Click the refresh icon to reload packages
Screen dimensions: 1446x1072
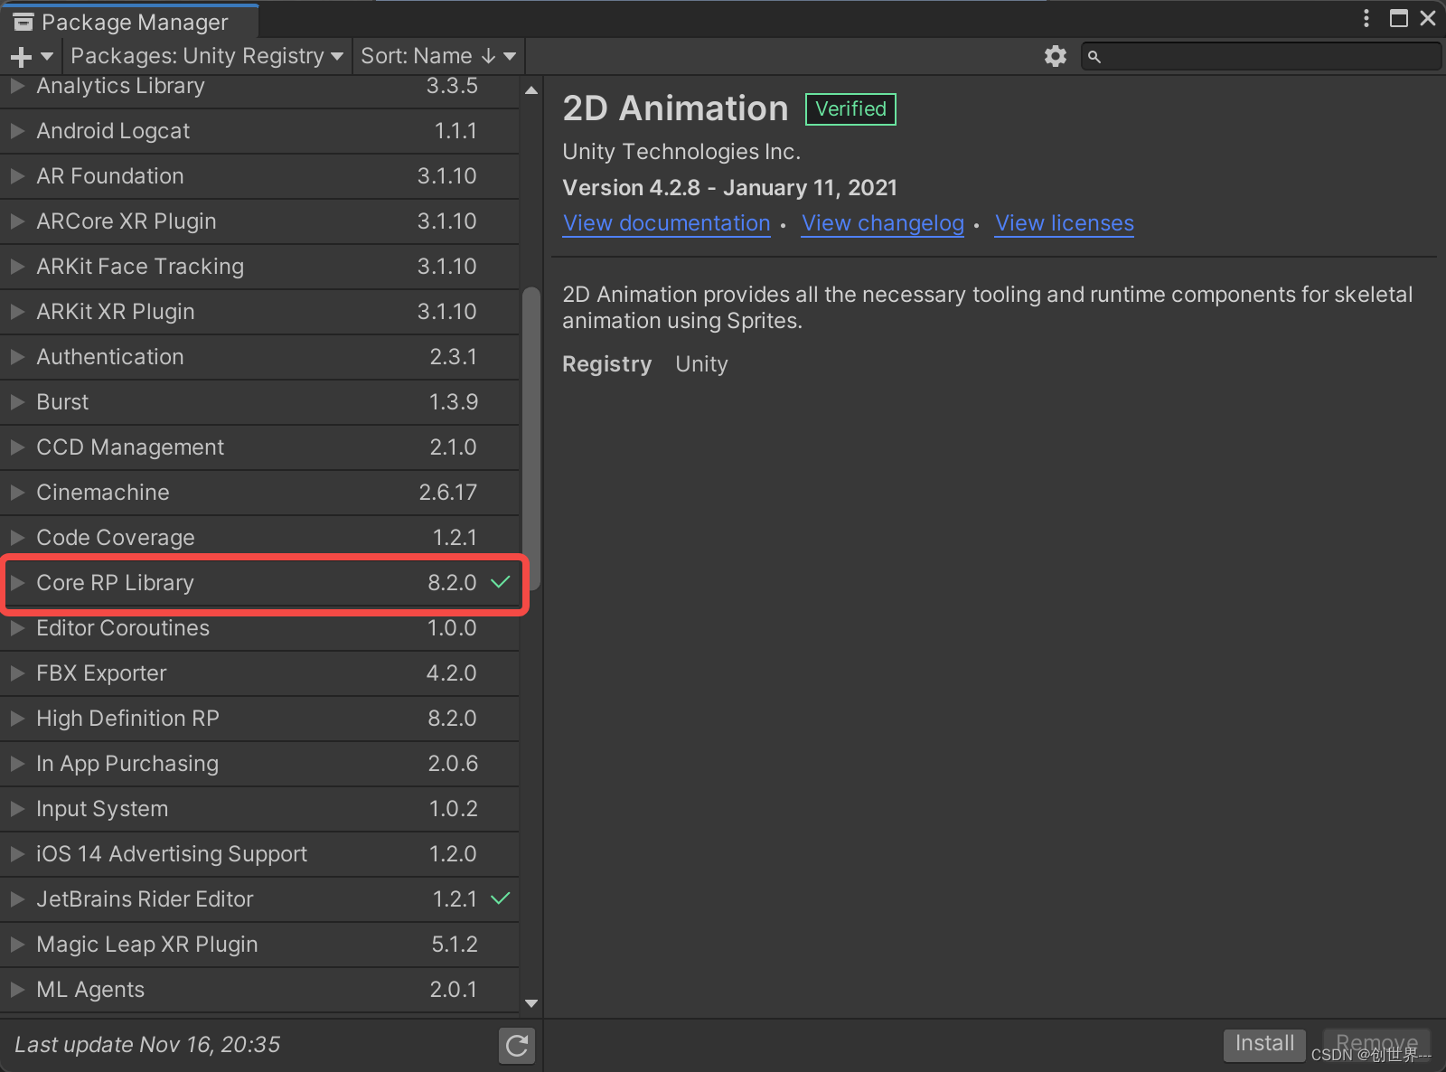point(516,1046)
